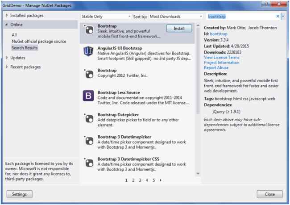Click the scroll up arrow of the package list
Screen dimensions: 290x205
(198, 25)
